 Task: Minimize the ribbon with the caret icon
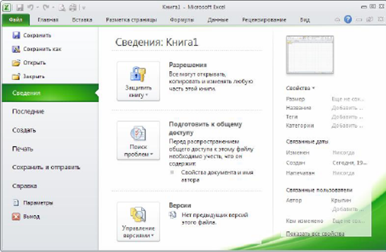[x=337, y=19]
